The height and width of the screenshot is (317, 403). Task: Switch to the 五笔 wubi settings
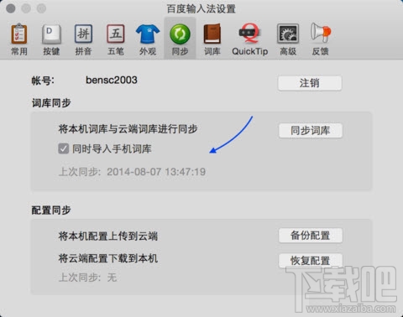coord(116,39)
